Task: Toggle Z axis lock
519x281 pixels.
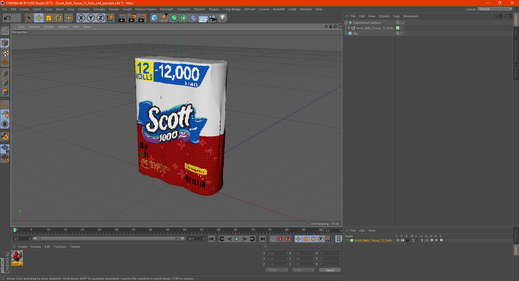Action: pos(101,18)
